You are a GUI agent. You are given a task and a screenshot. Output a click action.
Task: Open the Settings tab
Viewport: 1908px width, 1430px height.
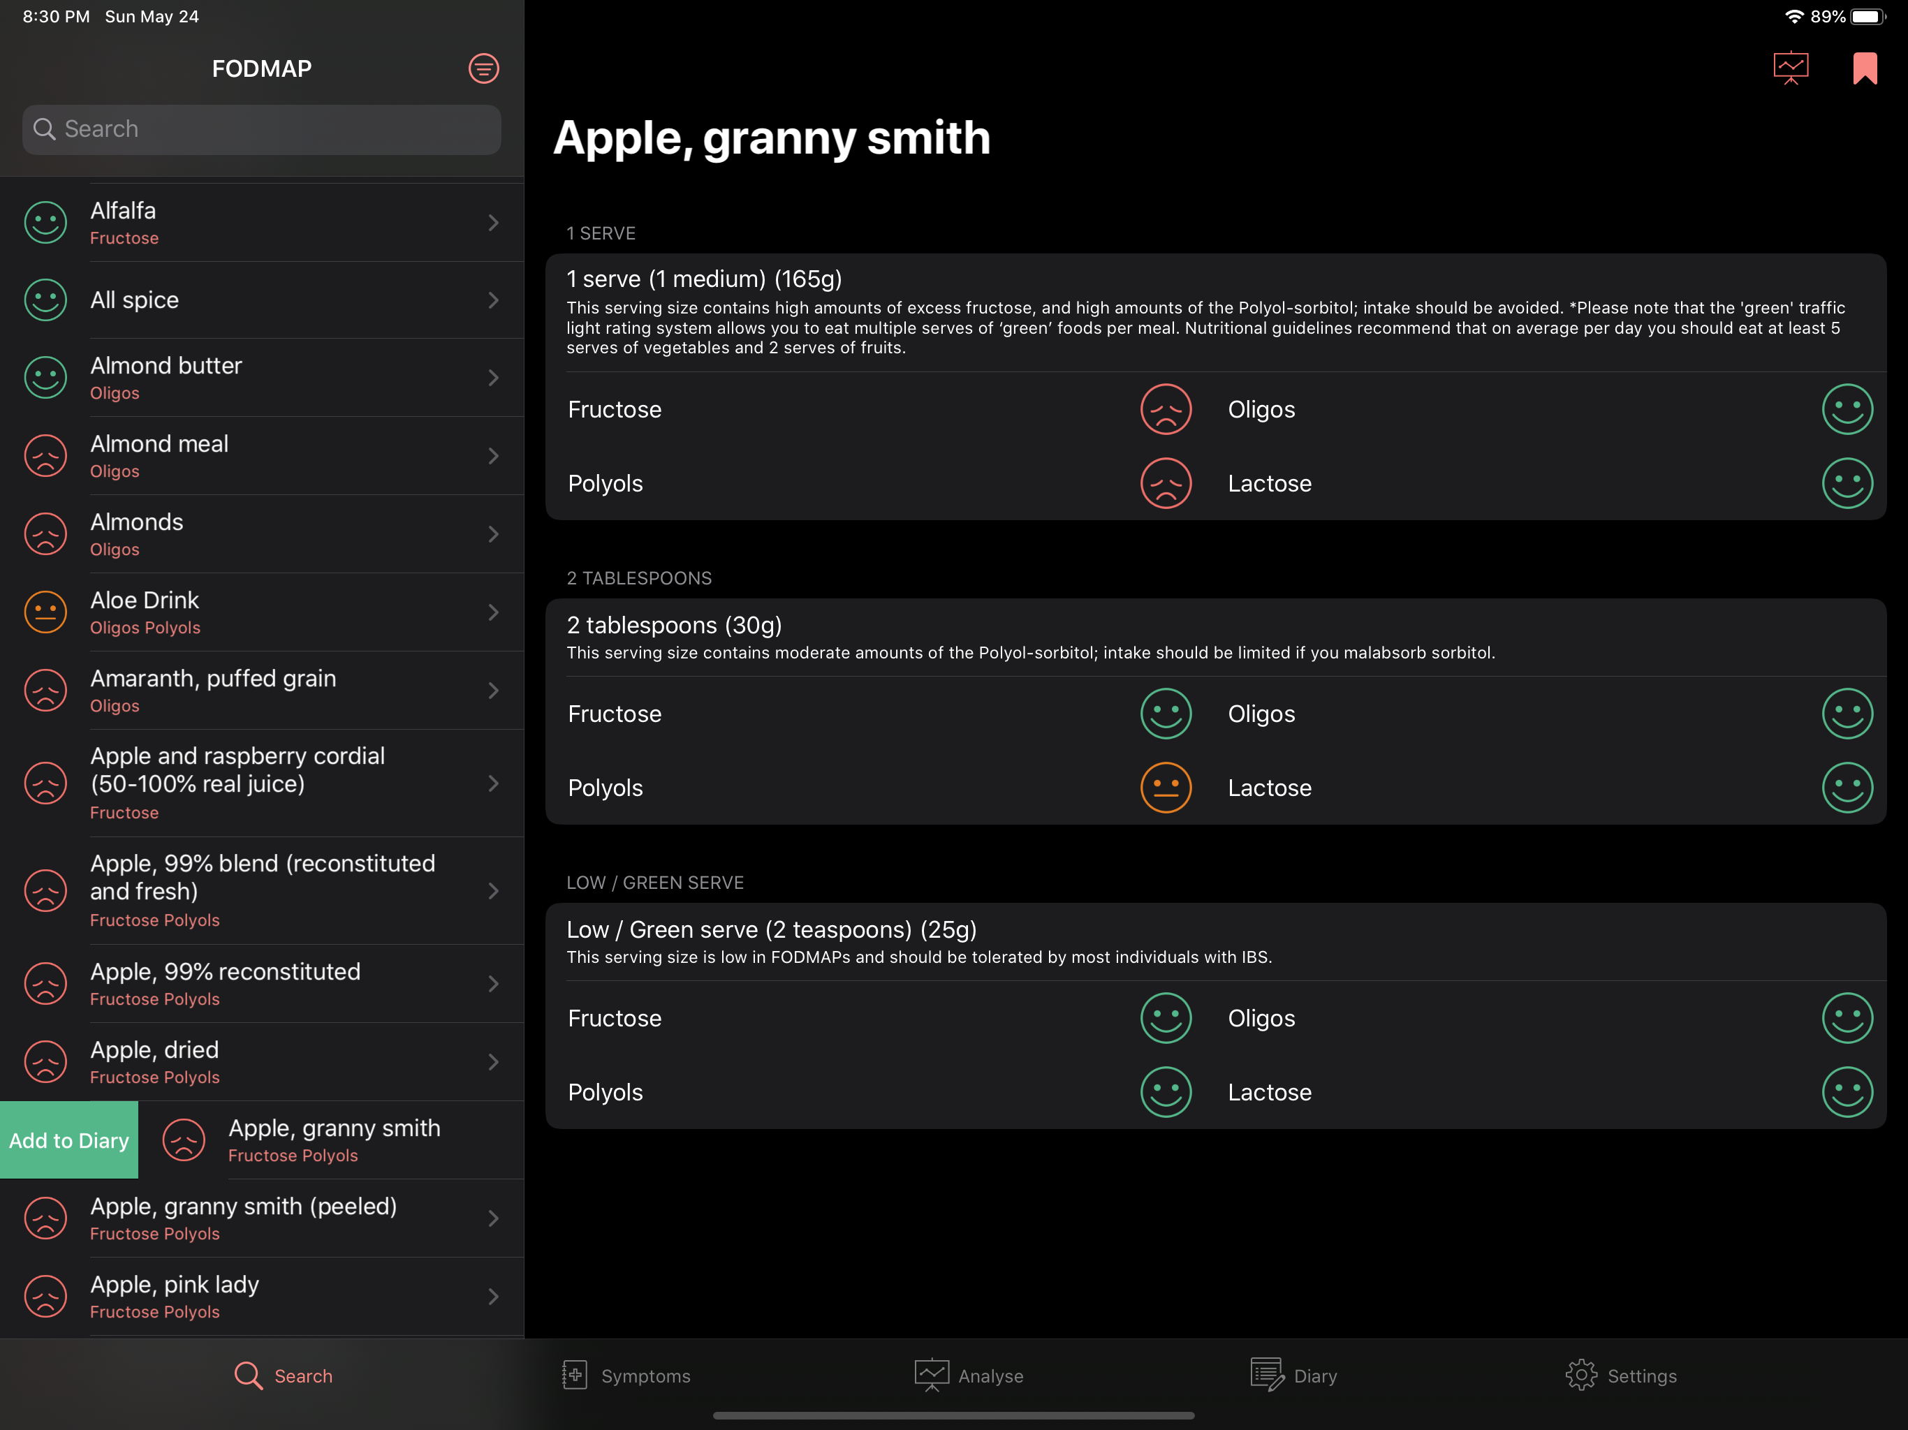pos(1621,1376)
